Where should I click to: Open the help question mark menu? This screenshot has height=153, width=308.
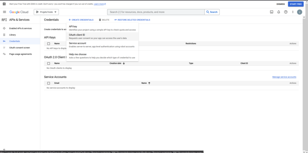tap(286, 12)
